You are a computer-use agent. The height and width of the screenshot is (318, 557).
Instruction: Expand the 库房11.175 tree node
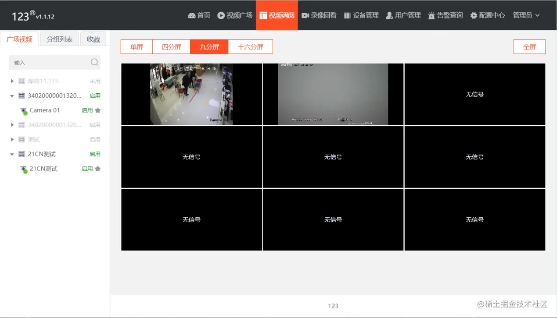click(x=12, y=81)
